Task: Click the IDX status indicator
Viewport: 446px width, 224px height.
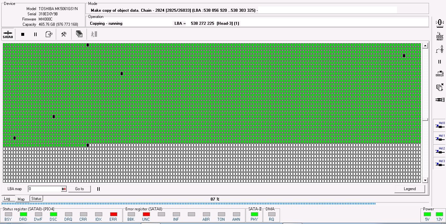Action: pos(98,214)
